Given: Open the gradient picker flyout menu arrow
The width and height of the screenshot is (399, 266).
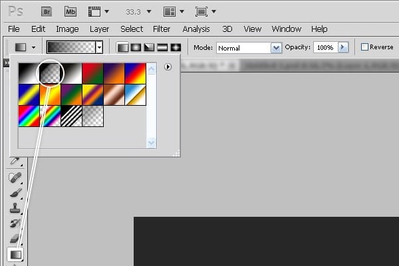Looking at the screenshot, I should [x=168, y=67].
